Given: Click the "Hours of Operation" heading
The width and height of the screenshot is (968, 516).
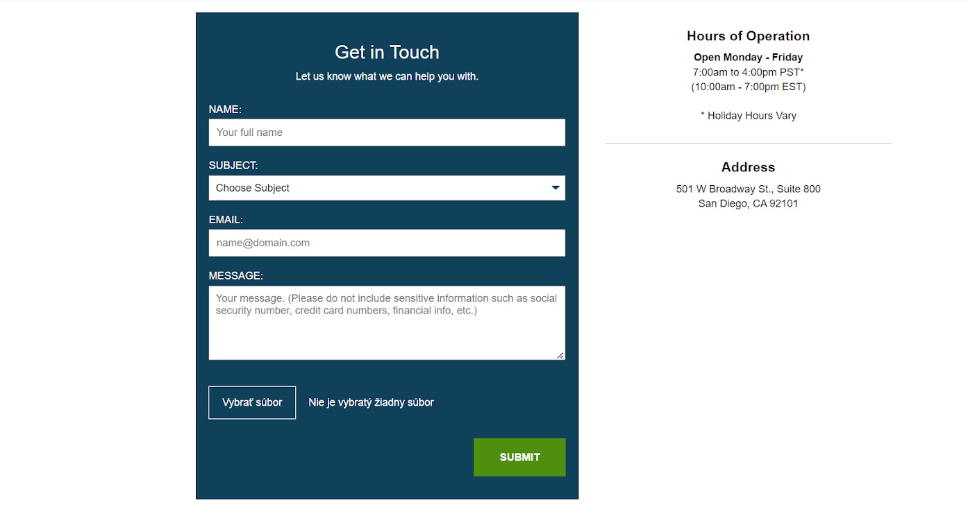Looking at the screenshot, I should pyautogui.click(x=748, y=36).
